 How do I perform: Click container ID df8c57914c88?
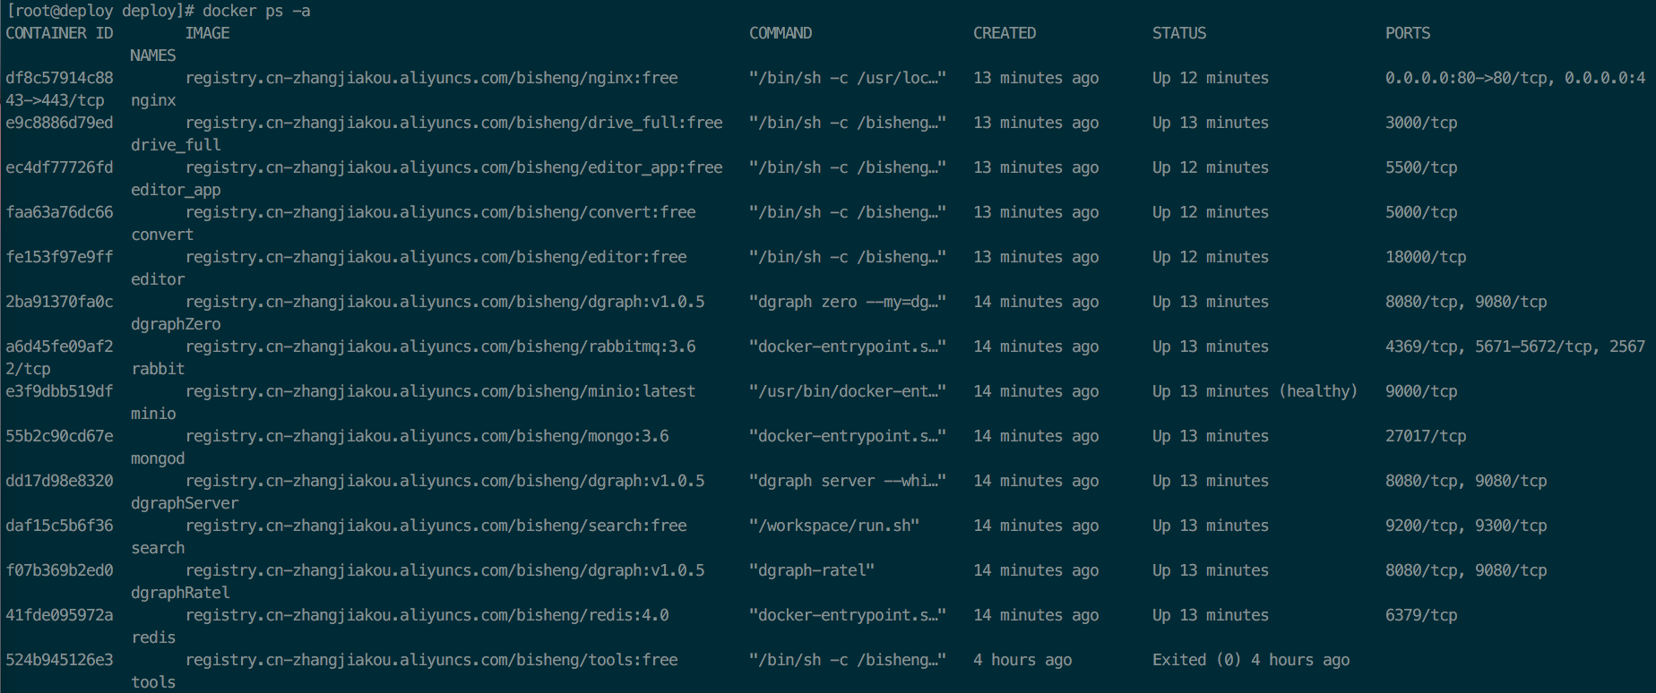(x=59, y=78)
